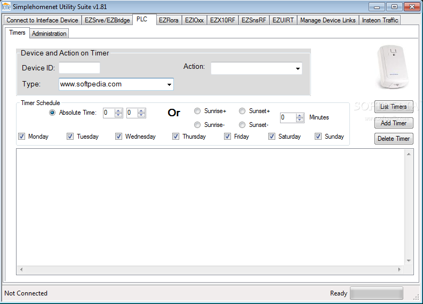Increase the Absolute Time hour spinner

[x=118, y=110]
